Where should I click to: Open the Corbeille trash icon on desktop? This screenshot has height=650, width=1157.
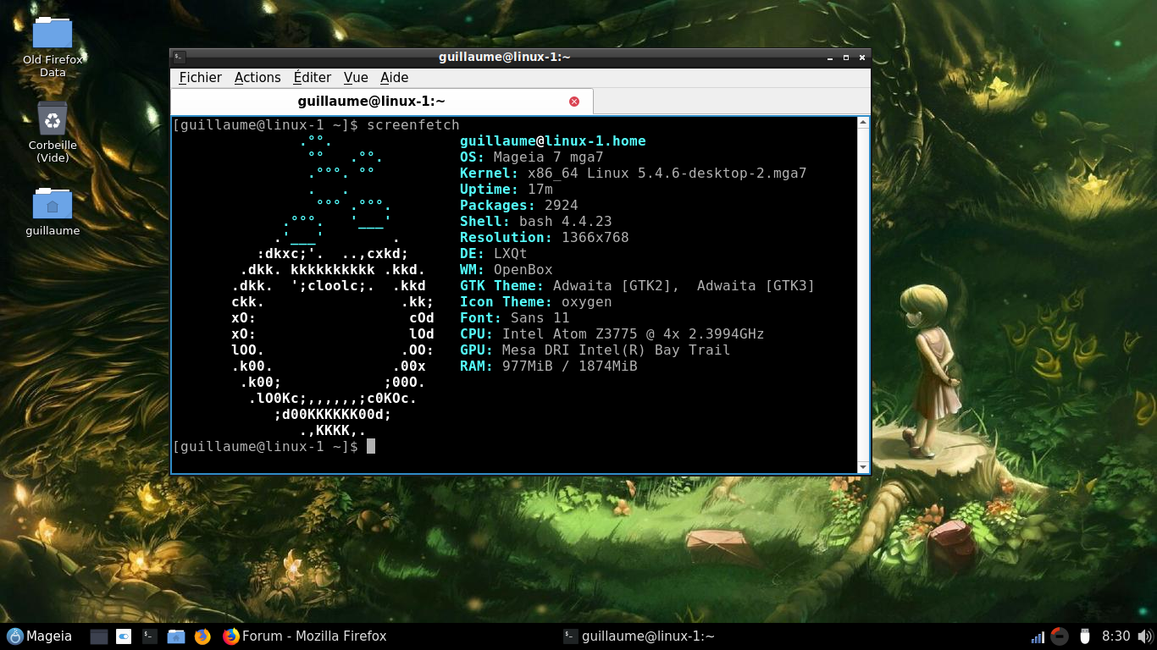coord(53,132)
